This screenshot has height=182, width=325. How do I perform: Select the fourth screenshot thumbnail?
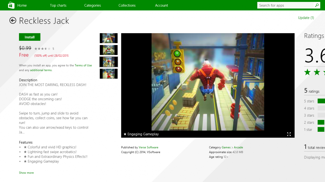point(109,74)
